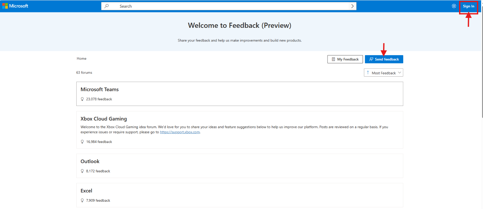
Task: Click the lightbulb icon under Xbox Cloud Gaming
Action: 82,142
